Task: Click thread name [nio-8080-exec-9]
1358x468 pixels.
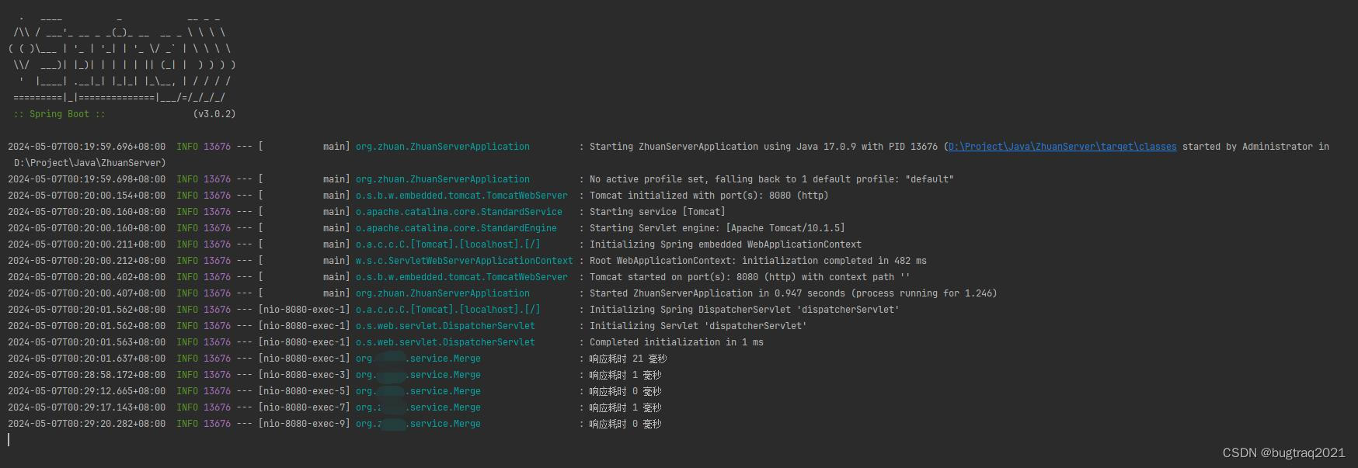Action: pyautogui.click(x=305, y=424)
